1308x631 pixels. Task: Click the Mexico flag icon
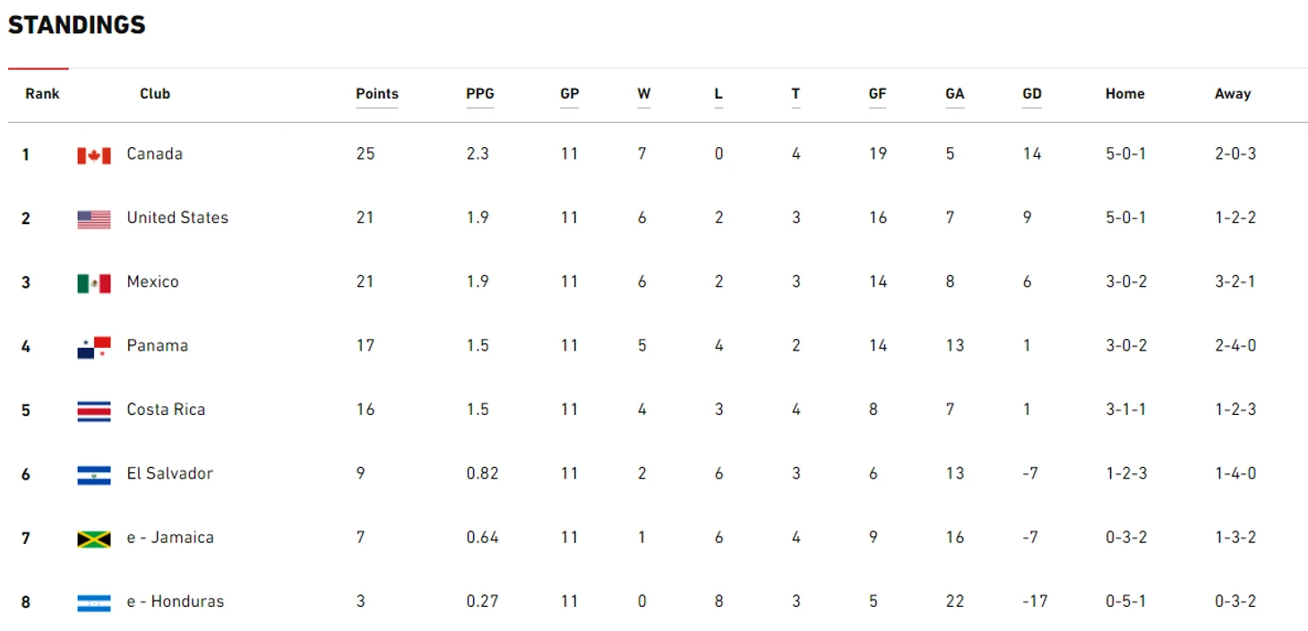[94, 284]
